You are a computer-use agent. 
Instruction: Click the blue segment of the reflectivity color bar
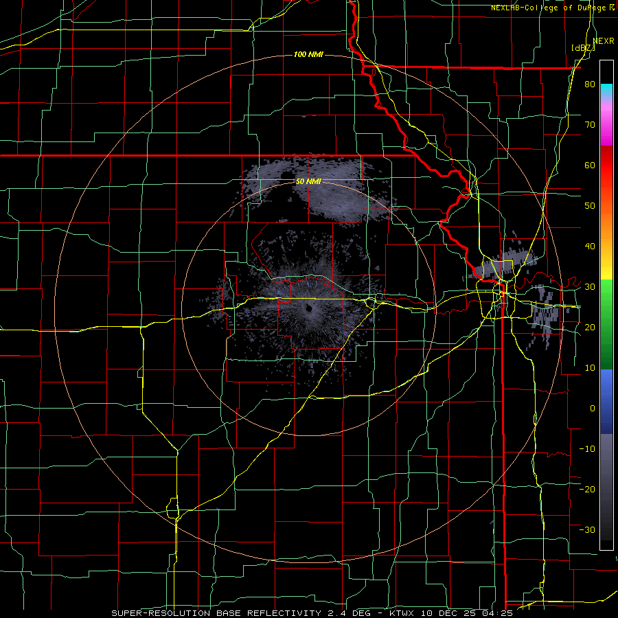606,402
